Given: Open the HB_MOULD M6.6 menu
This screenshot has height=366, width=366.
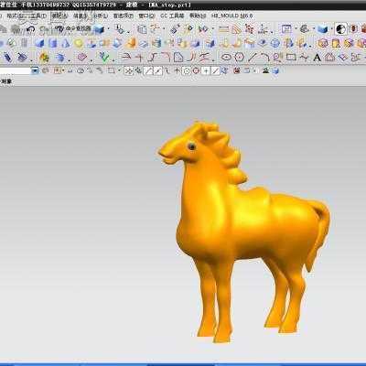Looking at the screenshot, I should (231, 16).
